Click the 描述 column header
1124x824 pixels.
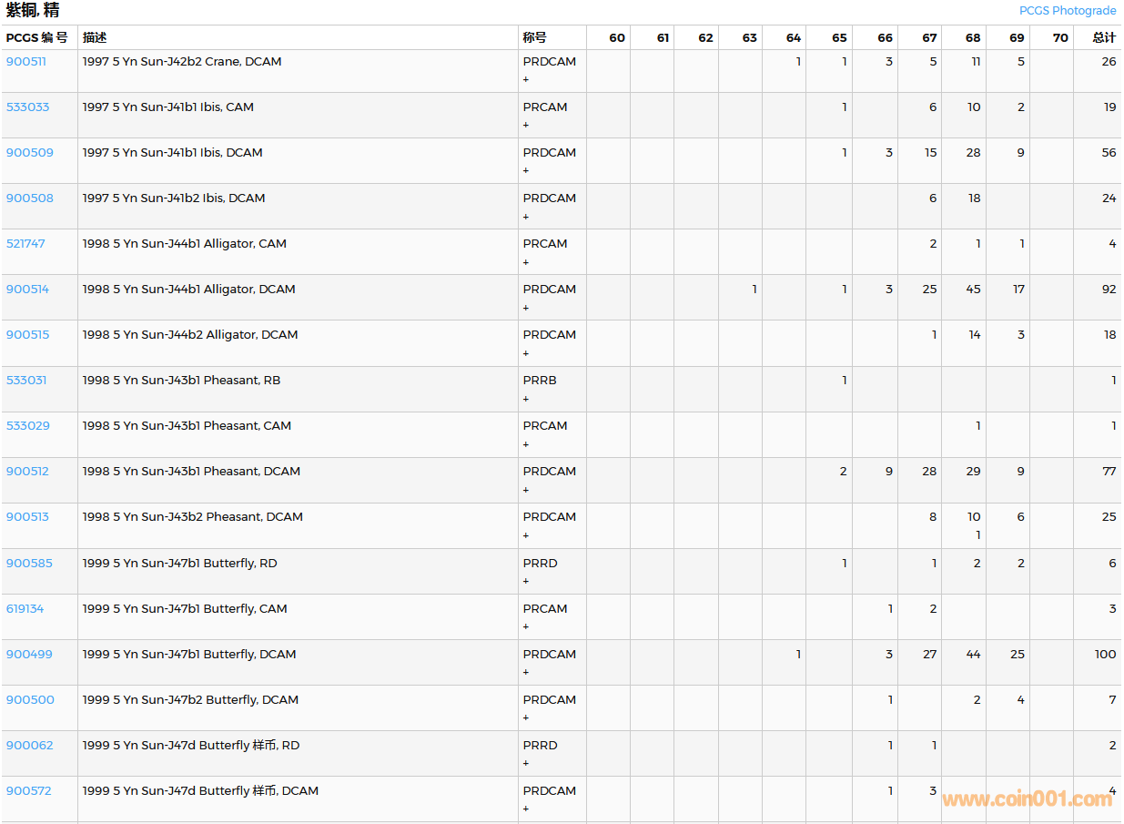pos(95,38)
